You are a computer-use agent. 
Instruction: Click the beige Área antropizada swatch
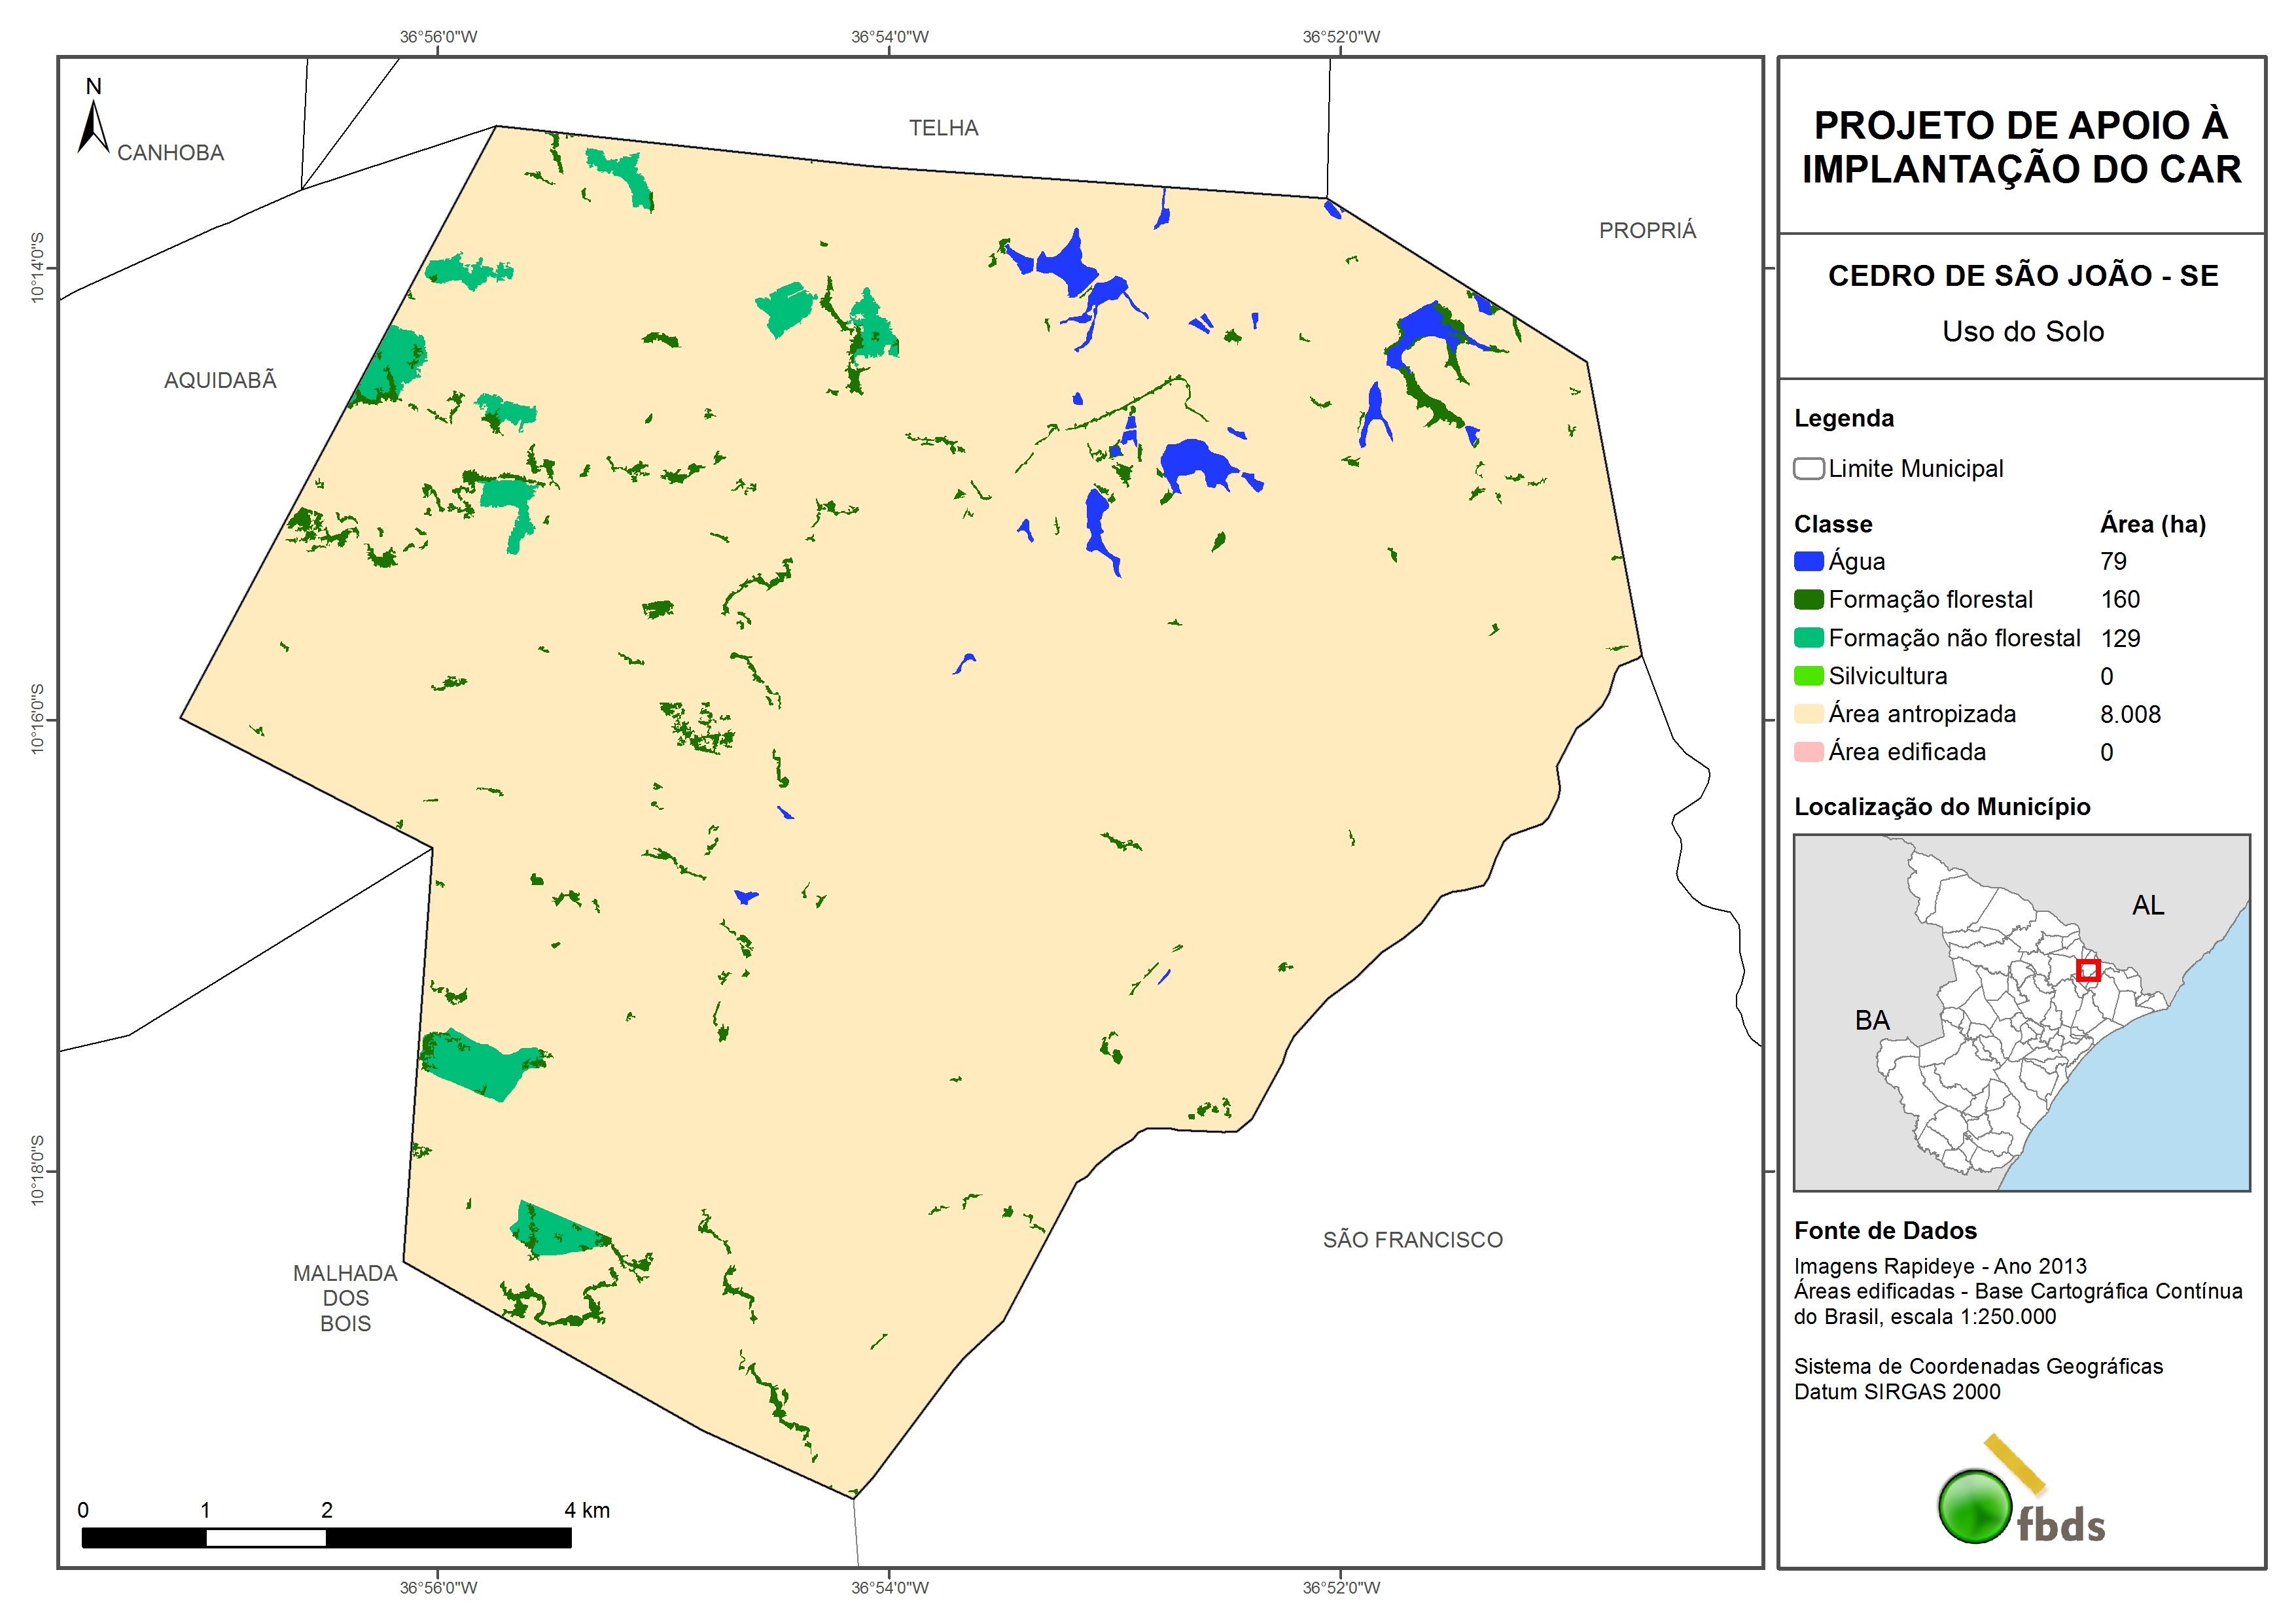click(x=1808, y=714)
